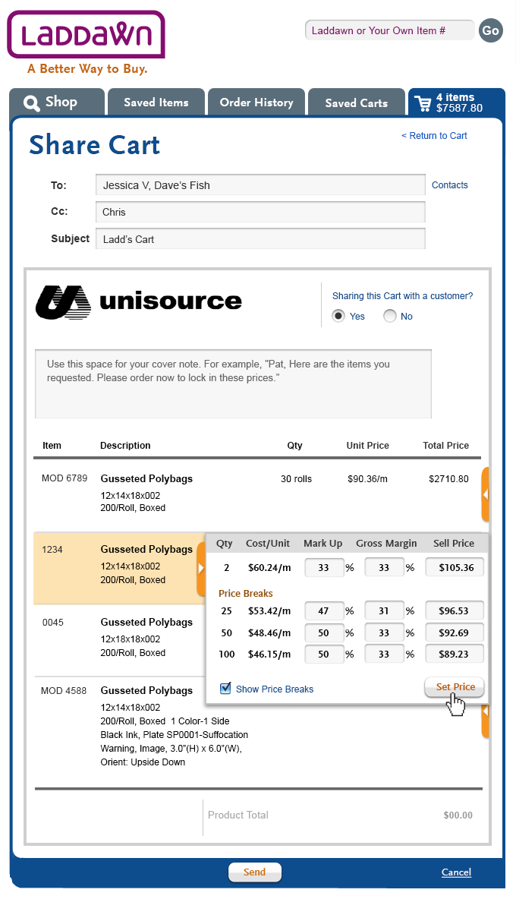Click the Product Total label
Viewport: 516px width, 899px height.
point(238,815)
